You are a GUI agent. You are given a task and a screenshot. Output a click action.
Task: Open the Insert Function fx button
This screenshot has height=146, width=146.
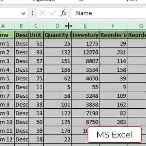64,13
